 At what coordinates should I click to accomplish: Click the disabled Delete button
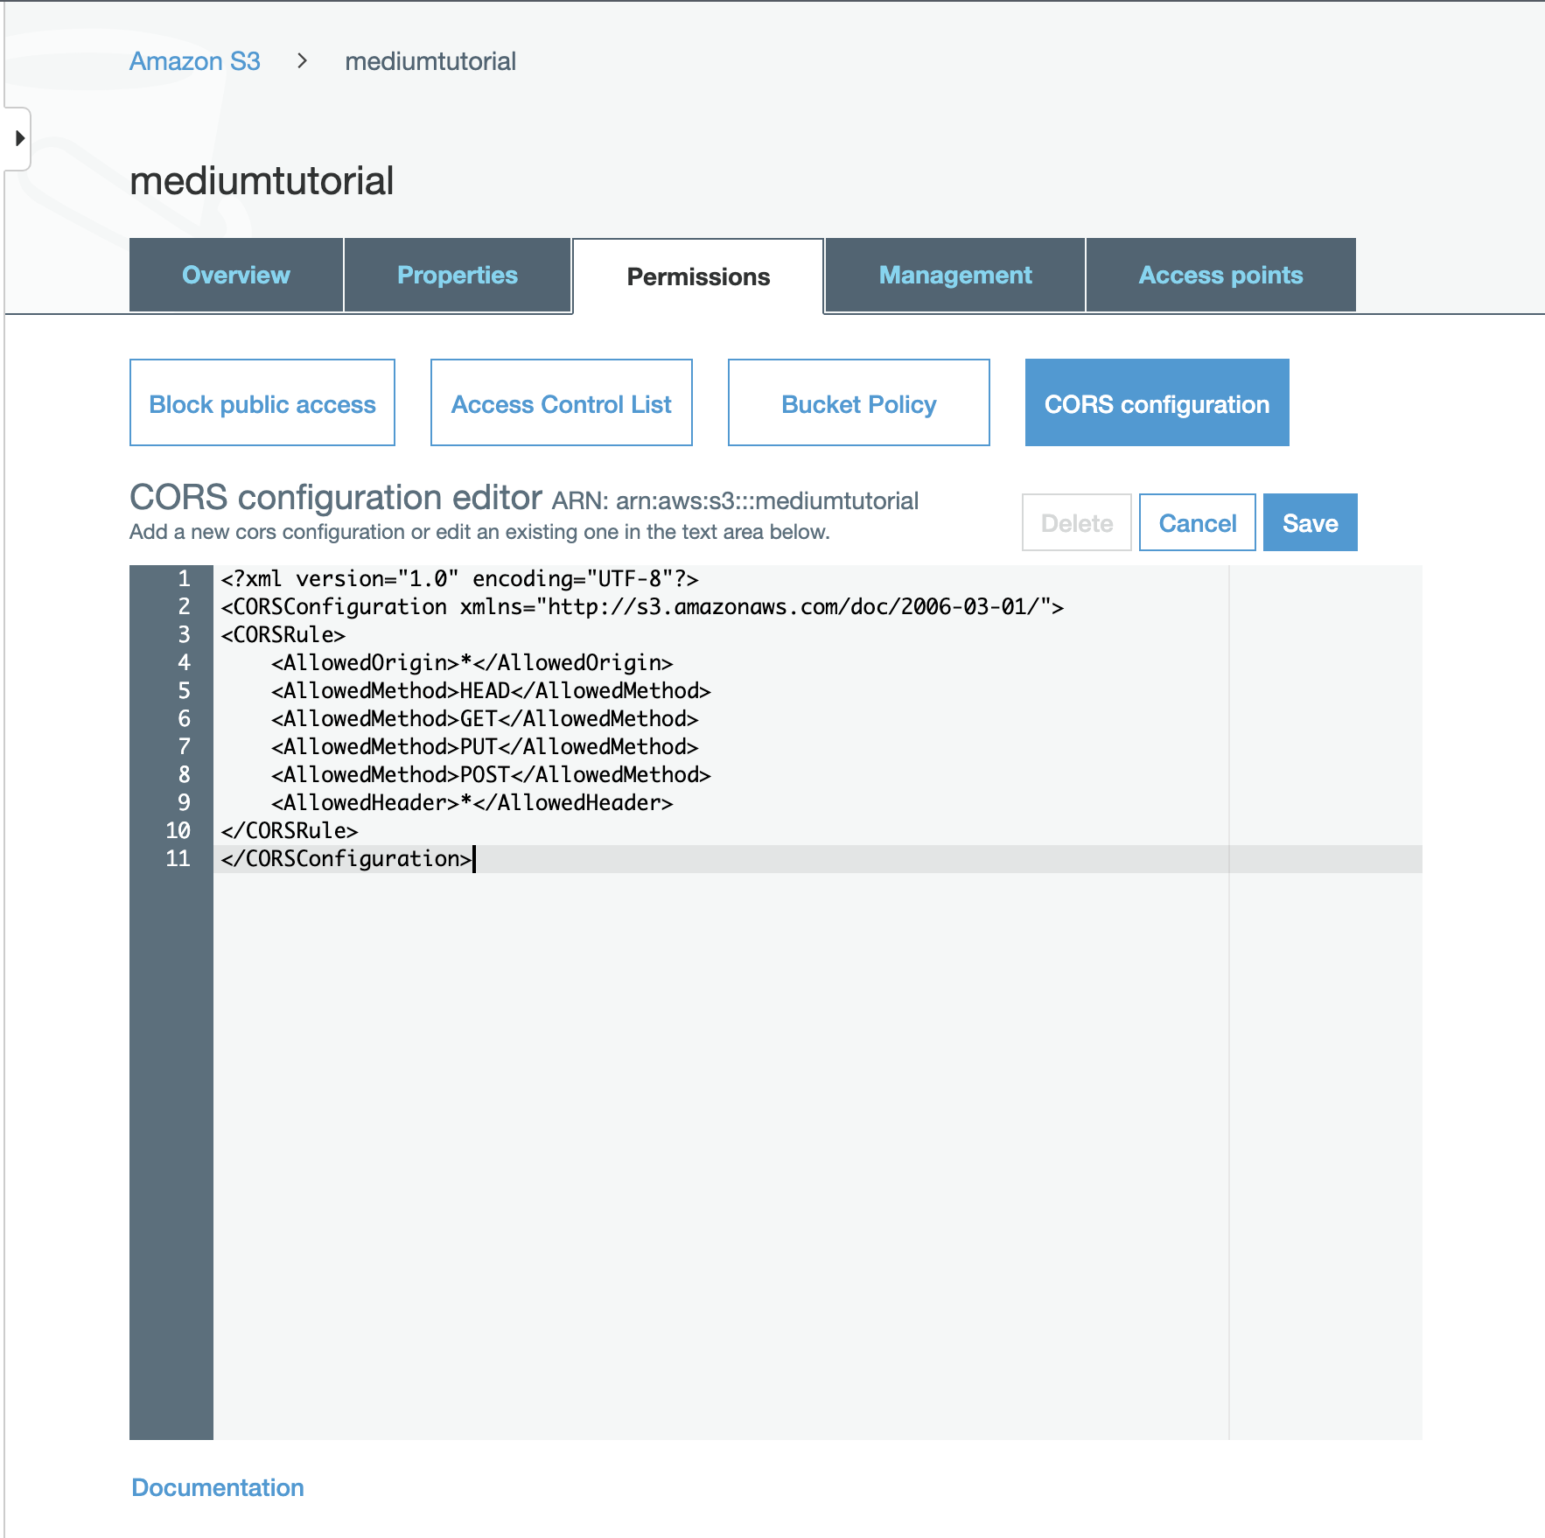click(1077, 523)
